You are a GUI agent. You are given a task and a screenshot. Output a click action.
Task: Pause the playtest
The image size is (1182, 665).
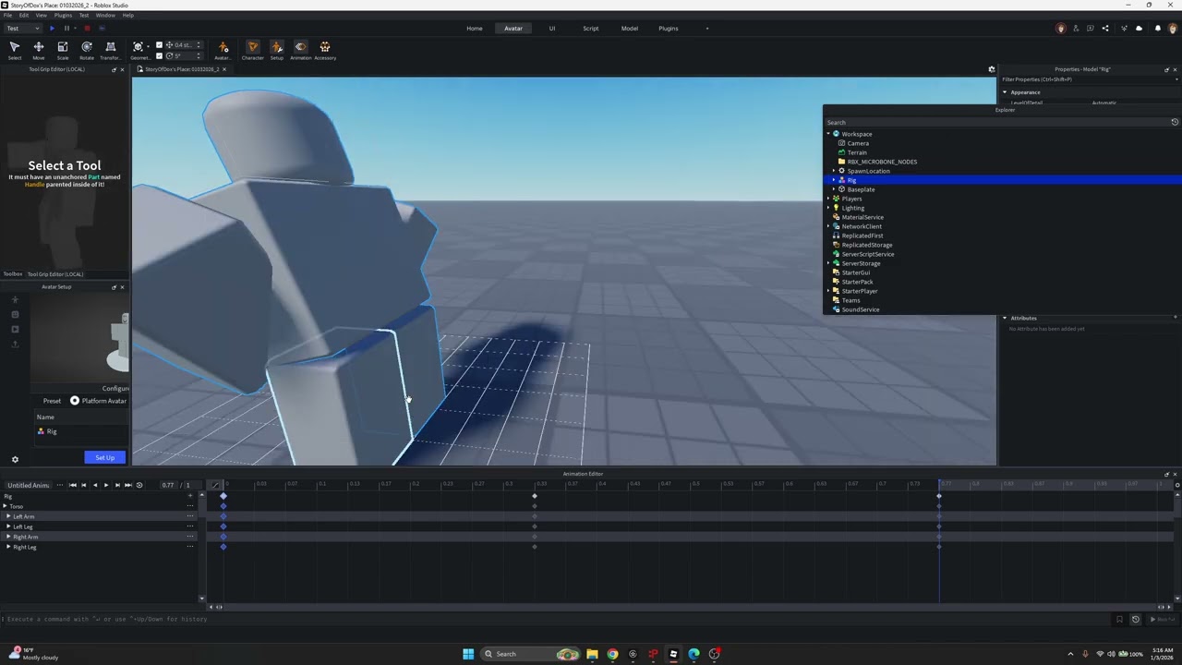click(x=66, y=28)
